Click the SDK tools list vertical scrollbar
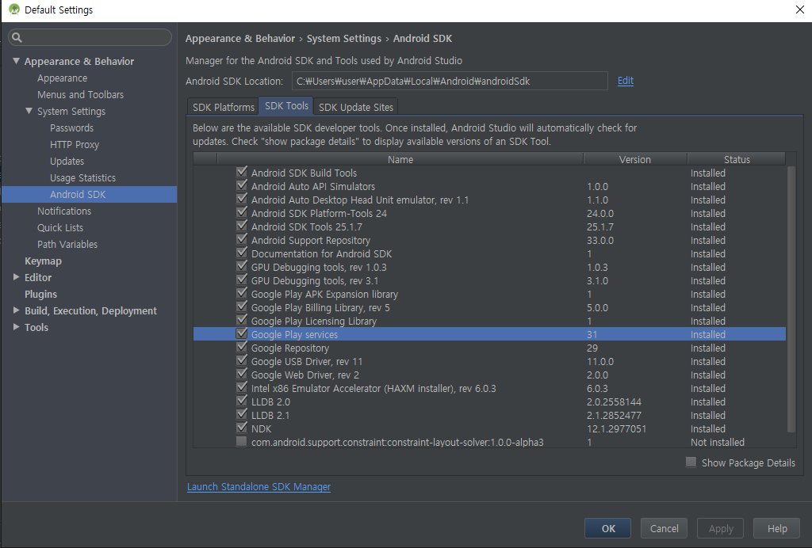 (791, 299)
